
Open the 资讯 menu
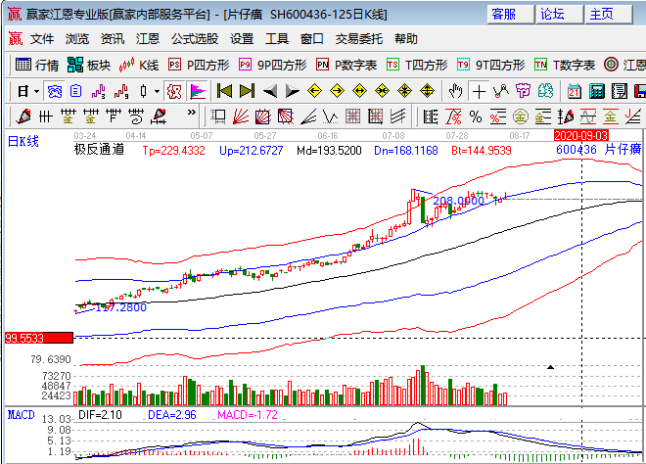click(x=113, y=39)
